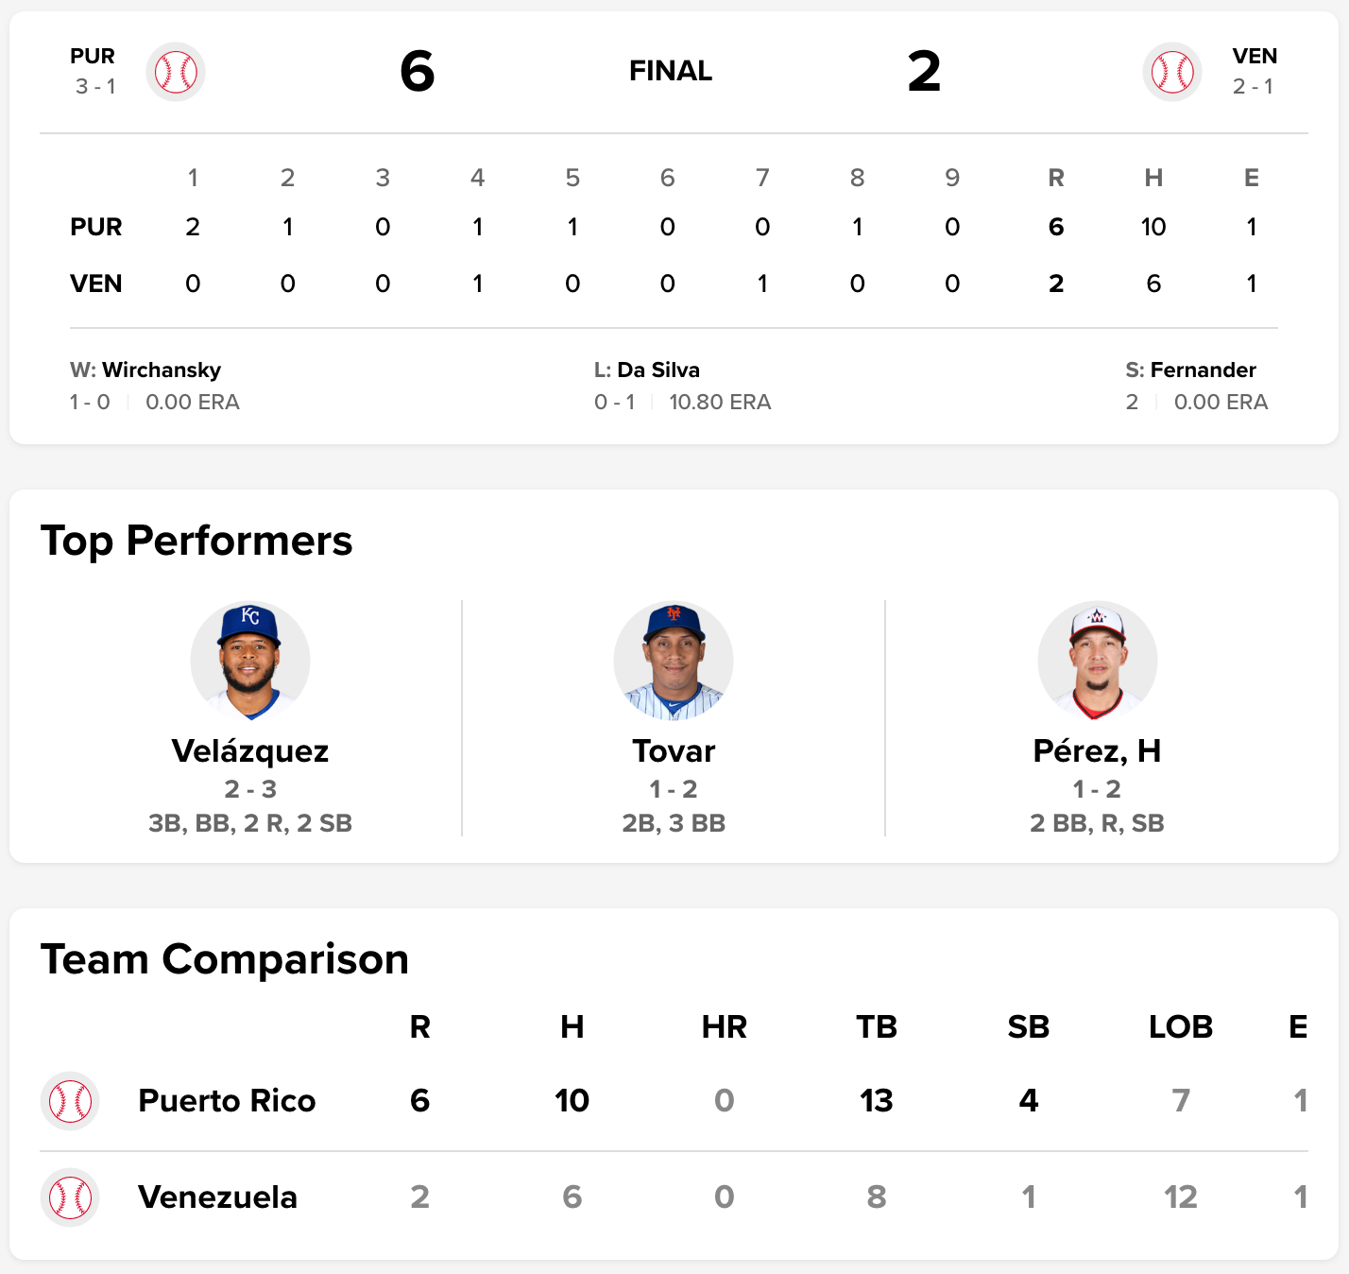Click winning pitcher Wirchansky's name

[x=162, y=370]
